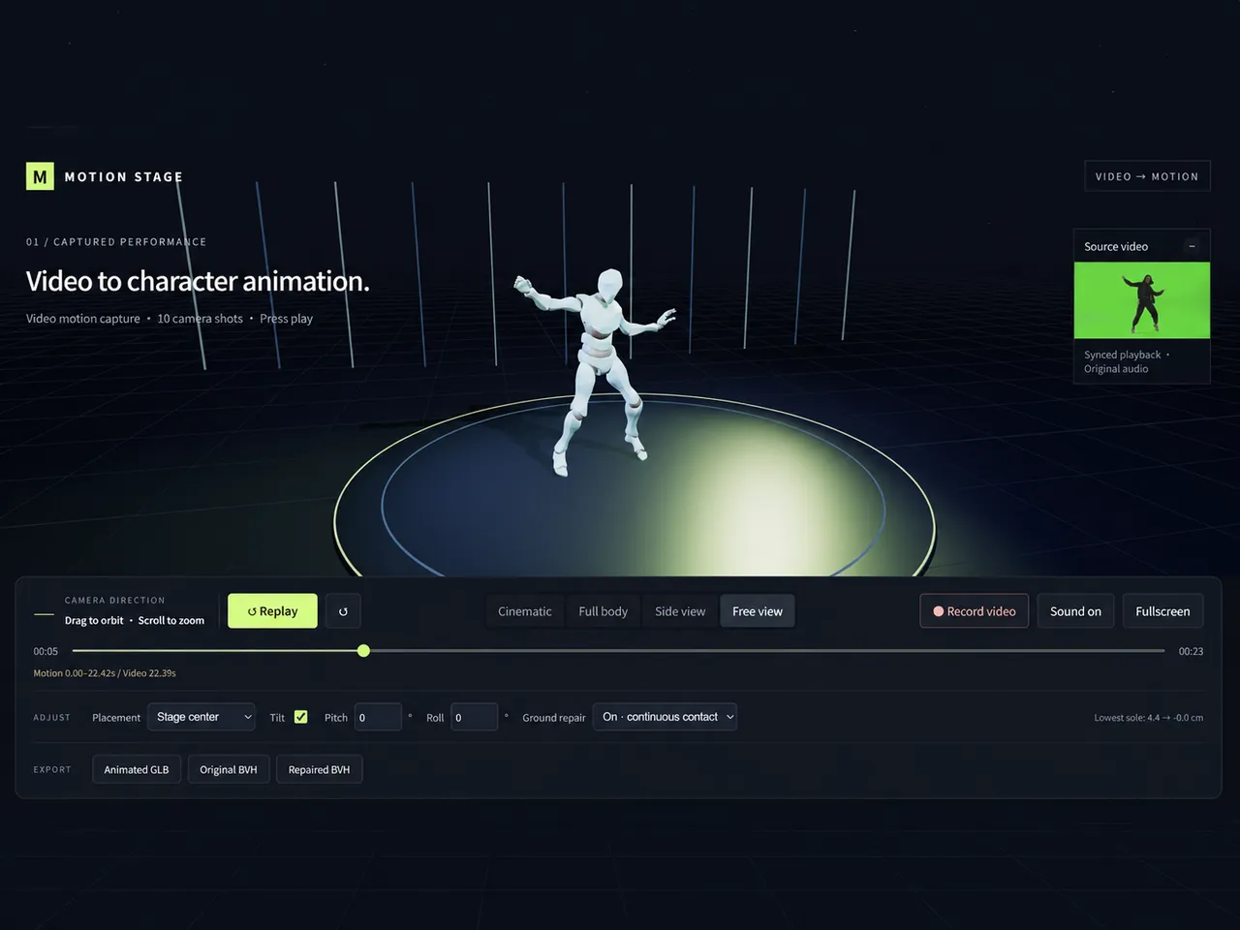Viewport: 1240px width, 930px height.
Task: Click the '10 camera shots' text
Action: click(200, 319)
